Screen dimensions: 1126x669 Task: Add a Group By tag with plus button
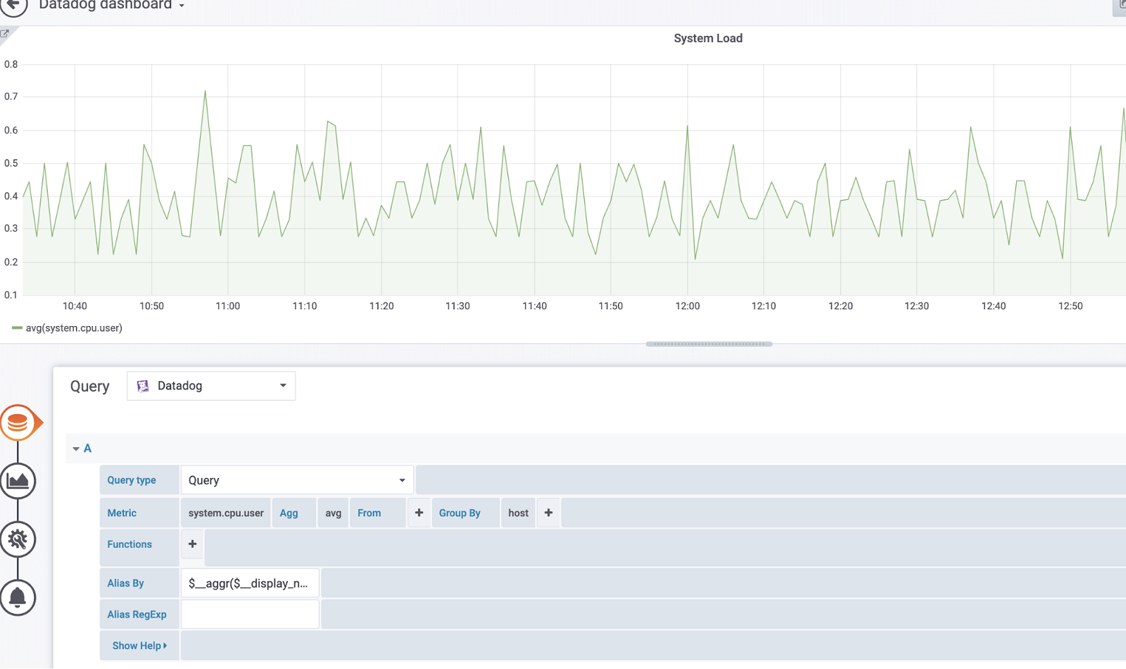click(548, 512)
